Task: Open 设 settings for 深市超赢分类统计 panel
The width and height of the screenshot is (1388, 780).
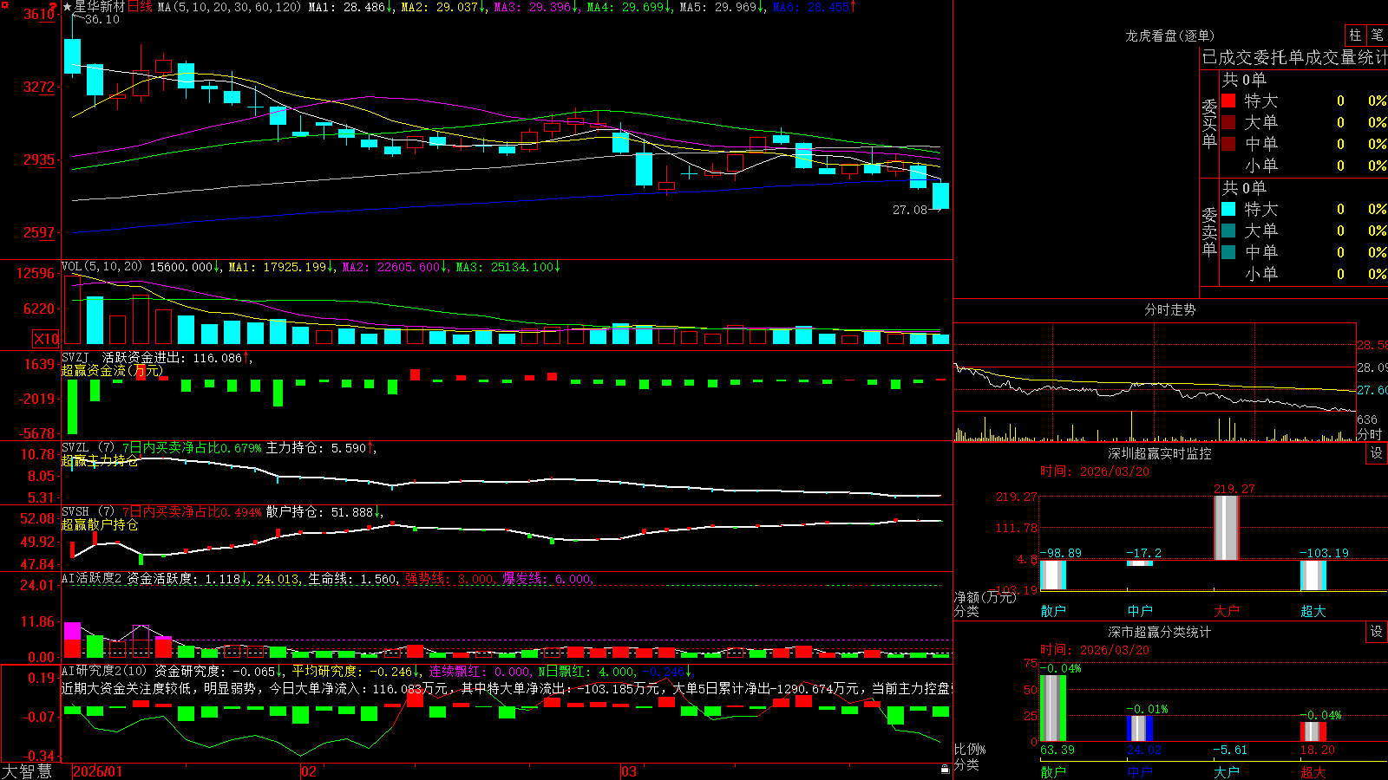Action: pyautogui.click(x=1377, y=632)
